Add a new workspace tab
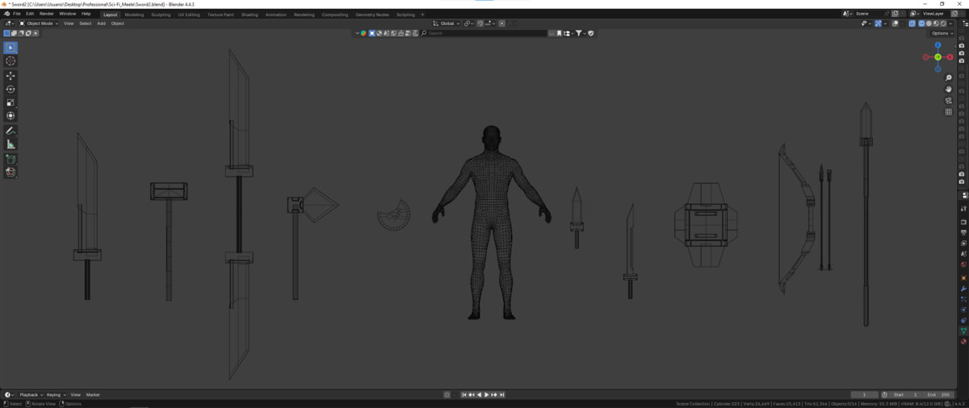Image resolution: width=969 pixels, height=408 pixels. pyautogui.click(x=422, y=15)
